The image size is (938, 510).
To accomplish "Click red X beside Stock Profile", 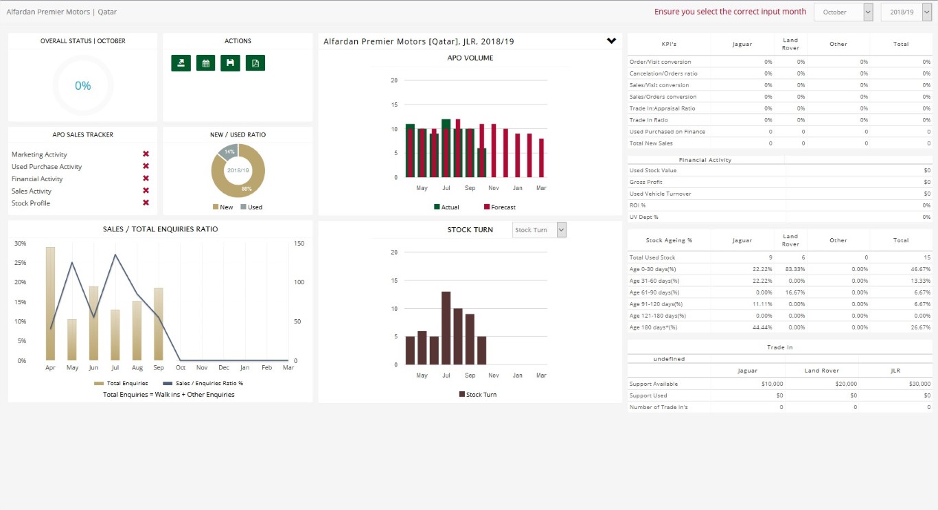I will (146, 203).
